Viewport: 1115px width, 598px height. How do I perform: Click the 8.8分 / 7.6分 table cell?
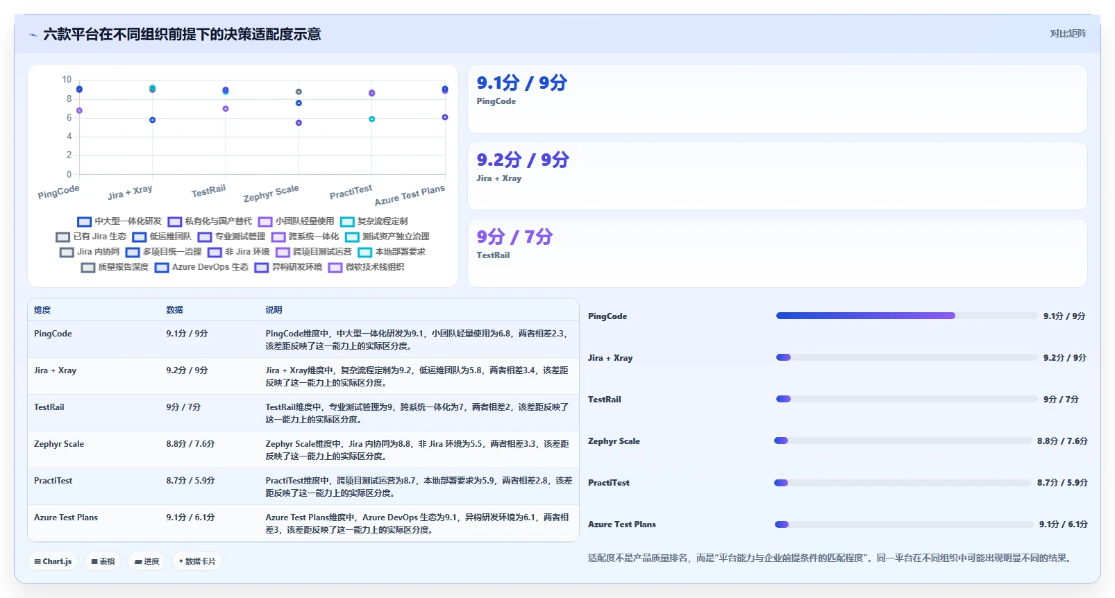(x=190, y=444)
